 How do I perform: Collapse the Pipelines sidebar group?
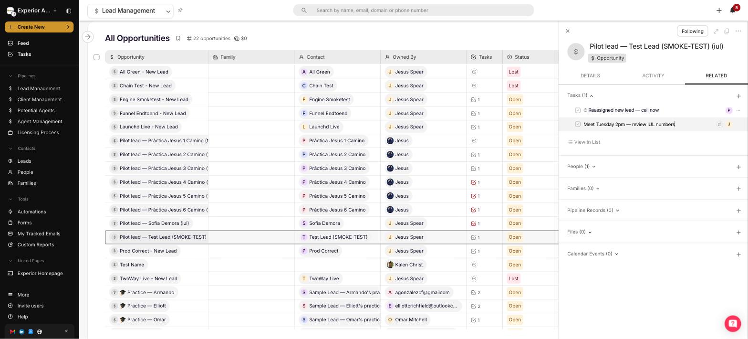point(11,76)
